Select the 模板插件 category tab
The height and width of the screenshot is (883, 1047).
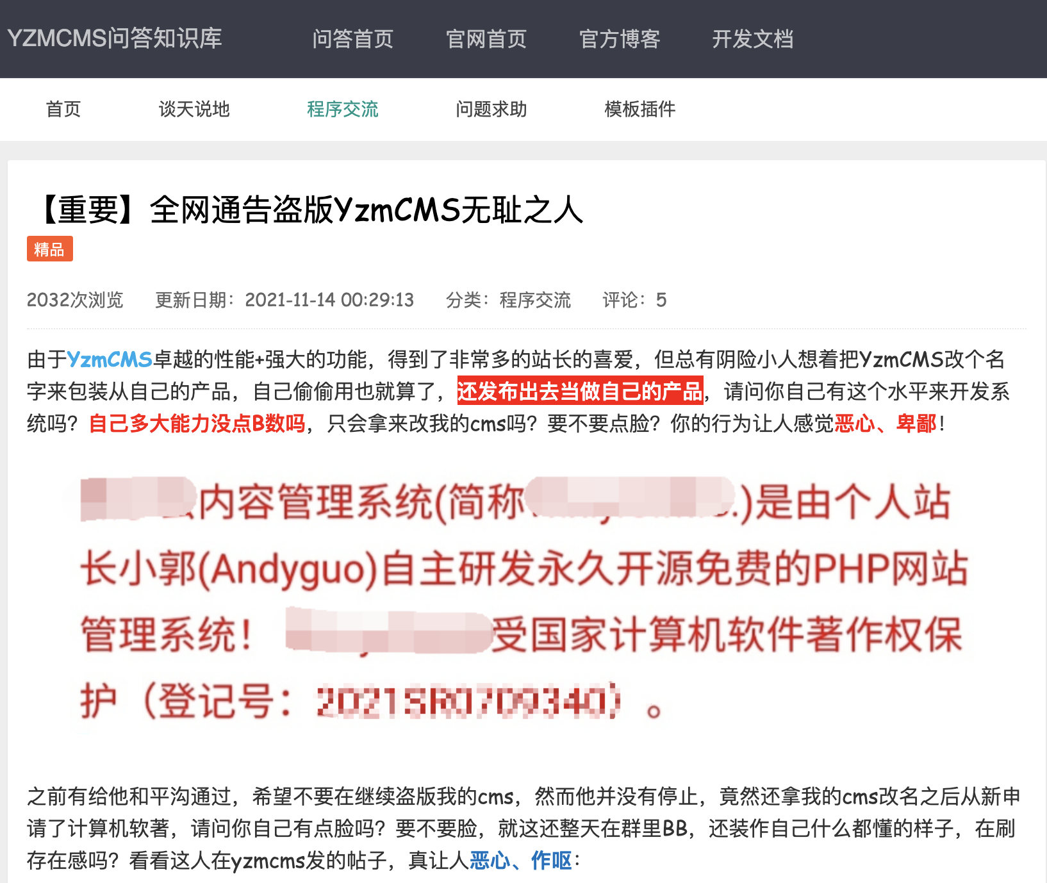(640, 109)
